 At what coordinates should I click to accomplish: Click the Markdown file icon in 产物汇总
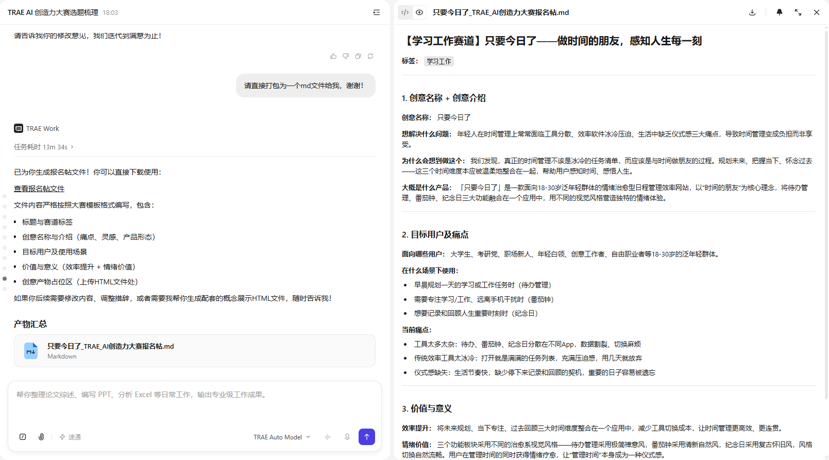pos(31,351)
